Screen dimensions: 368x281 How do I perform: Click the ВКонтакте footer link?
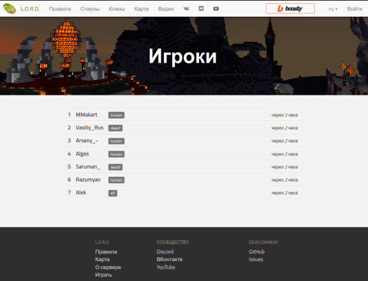tap(170, 259)
